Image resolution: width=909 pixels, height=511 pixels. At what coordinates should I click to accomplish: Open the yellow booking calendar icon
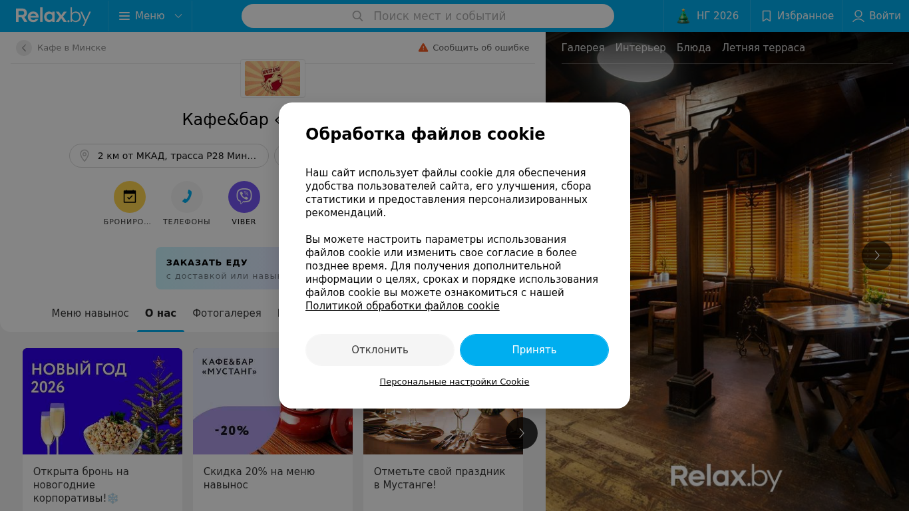pos(130,197)
